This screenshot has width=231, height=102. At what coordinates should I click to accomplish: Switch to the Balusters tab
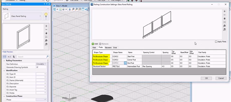coord(108,48)
